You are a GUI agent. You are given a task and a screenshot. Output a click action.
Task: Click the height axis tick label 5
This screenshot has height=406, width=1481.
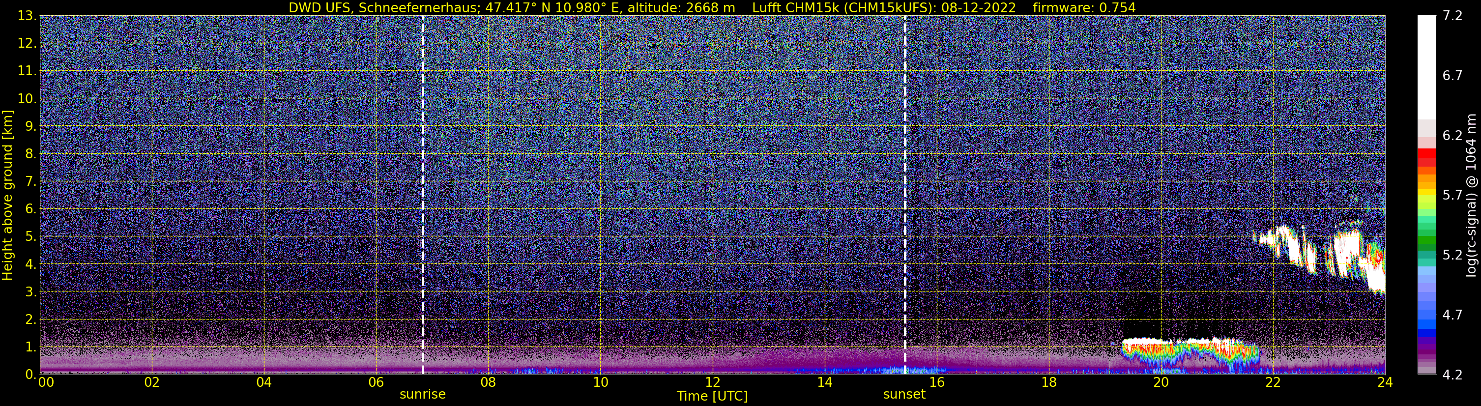[30, 237]
